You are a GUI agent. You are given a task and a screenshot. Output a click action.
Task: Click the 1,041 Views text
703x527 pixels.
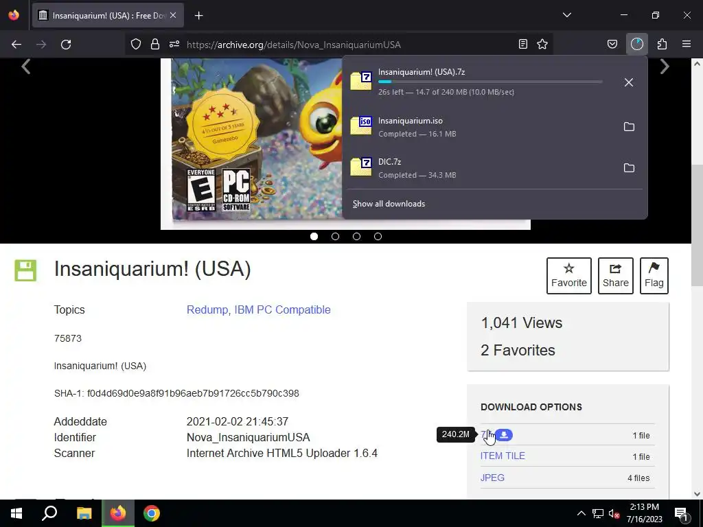(522, 323)
